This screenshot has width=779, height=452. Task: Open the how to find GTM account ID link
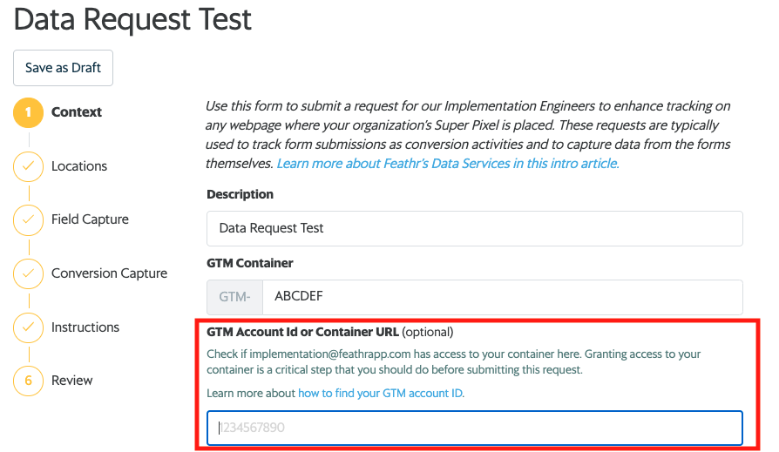(380, 394)
